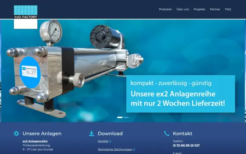Advance slider with right arrow
This screenshot has height=154, width=246.
242,71
